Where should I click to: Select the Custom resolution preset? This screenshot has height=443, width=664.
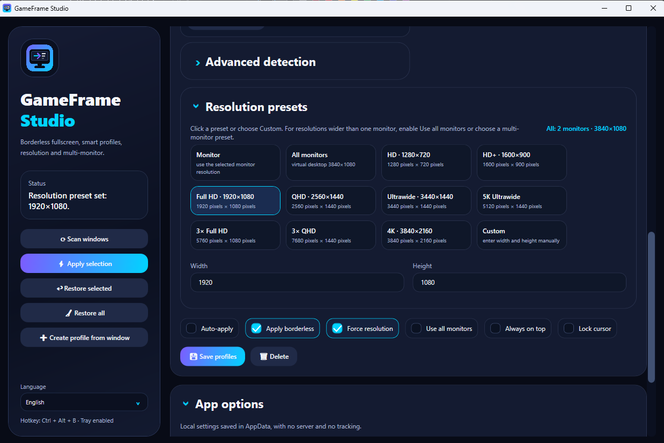(522, 235)
